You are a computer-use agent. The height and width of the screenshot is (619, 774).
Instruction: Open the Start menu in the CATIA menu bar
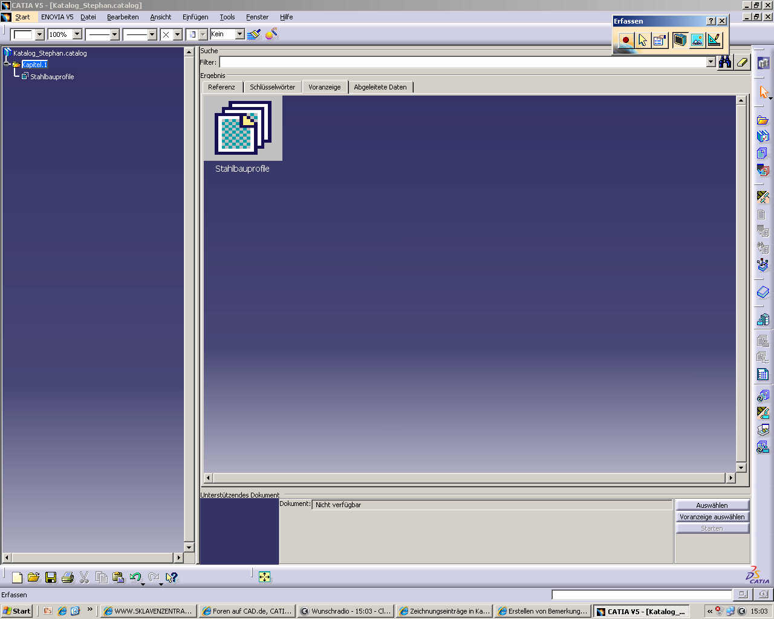click(22, 17)
